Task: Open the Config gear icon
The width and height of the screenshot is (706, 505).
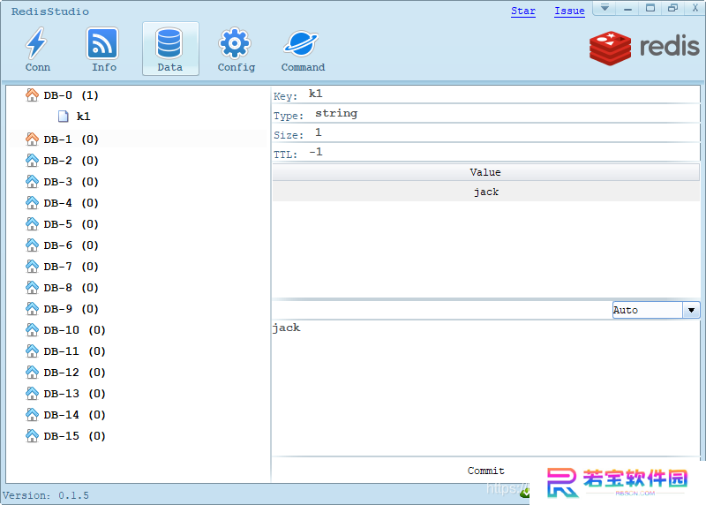Action: [x=234, y=43]
